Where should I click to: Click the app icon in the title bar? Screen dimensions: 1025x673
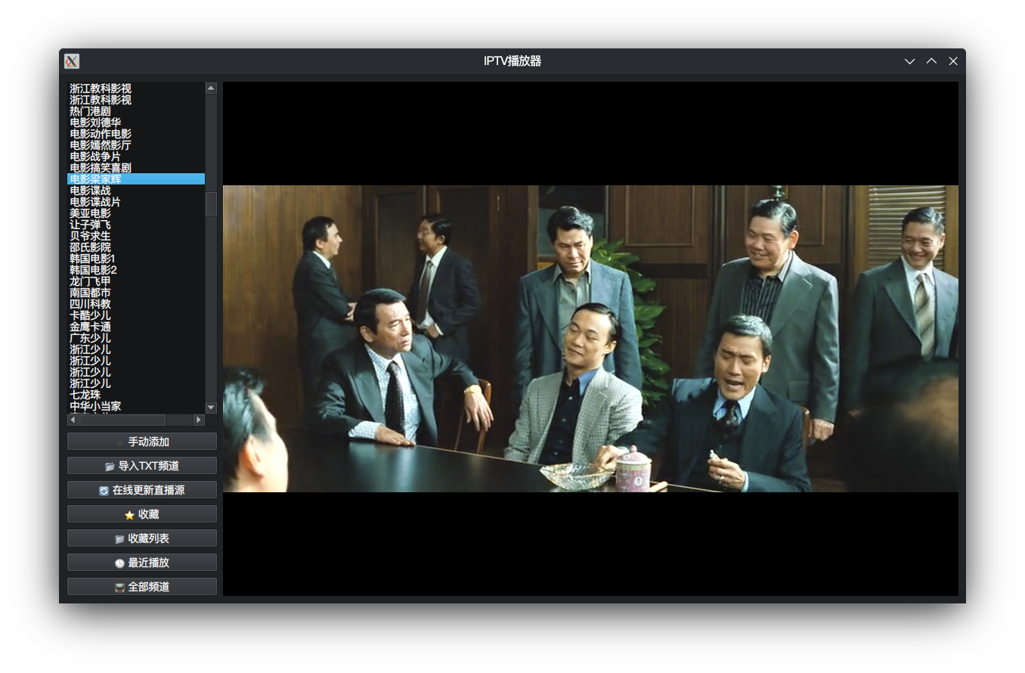coord(72,61)
